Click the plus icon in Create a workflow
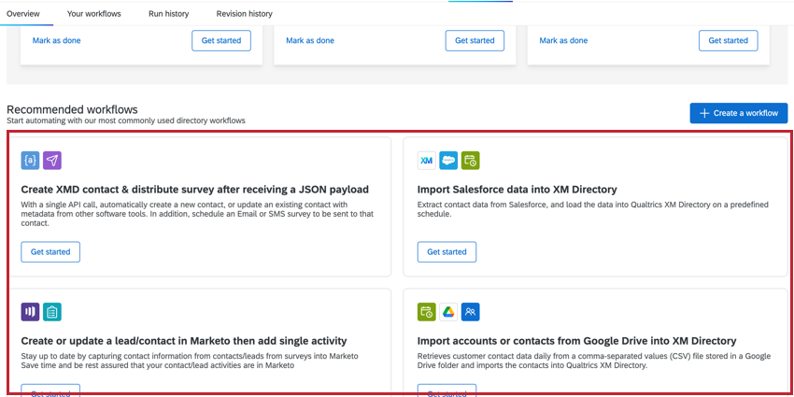This screenshot has width=794, height=397. (704, 113)
